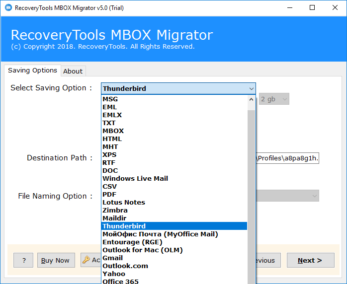Click the RecoveryTools app icon in title bar

tap(8, 8)
